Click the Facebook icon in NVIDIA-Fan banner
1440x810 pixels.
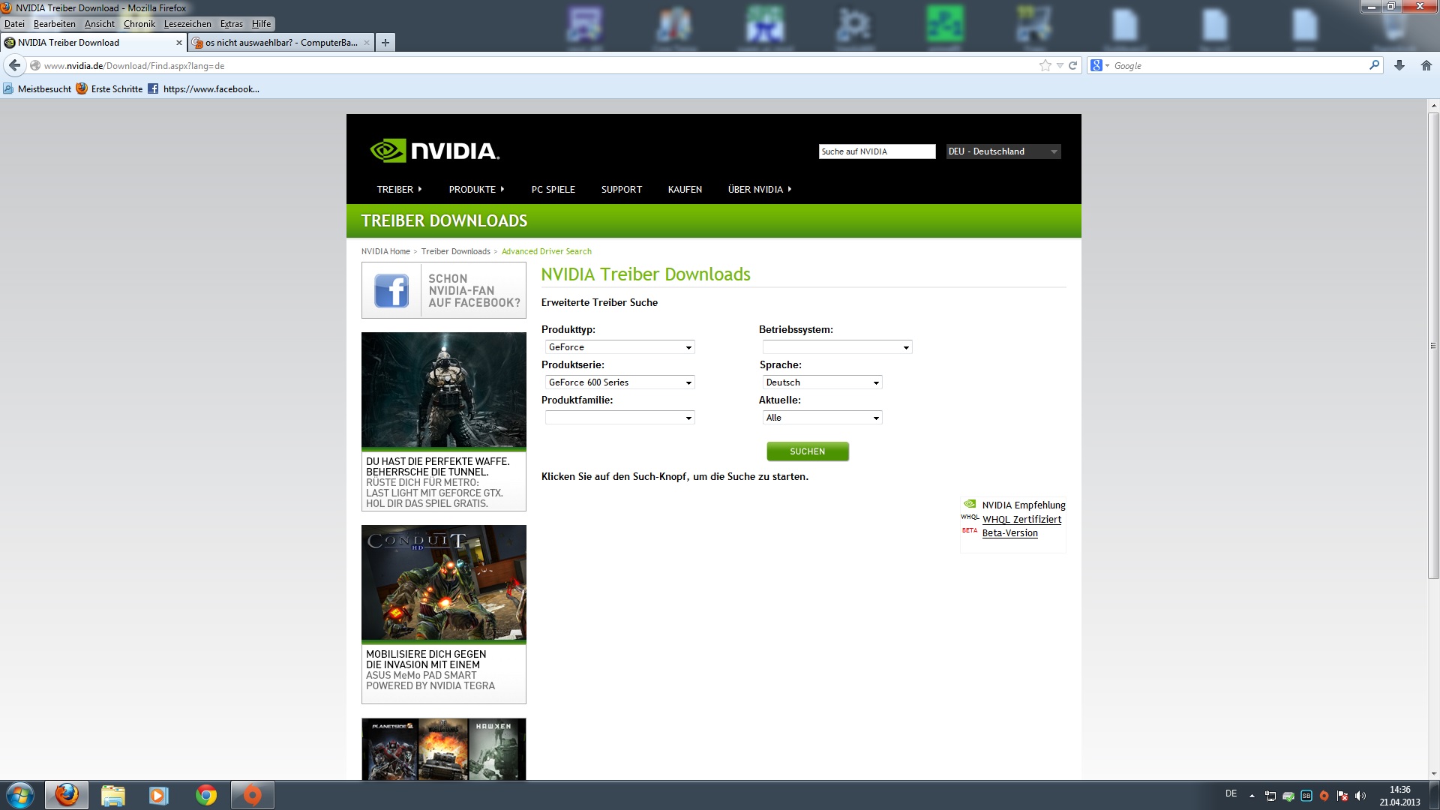[391, 290]
